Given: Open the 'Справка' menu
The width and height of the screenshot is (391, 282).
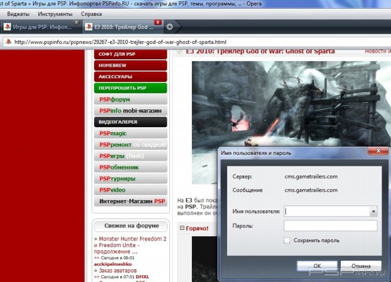Looking at the screenshot, I should pyautogui.click(x=92, y=13).
